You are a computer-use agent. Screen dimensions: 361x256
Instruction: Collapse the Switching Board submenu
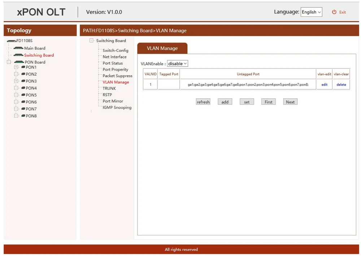(91, 41)
